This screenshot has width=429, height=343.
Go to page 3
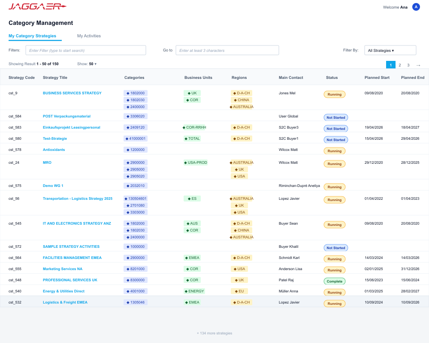click(408, 65)
